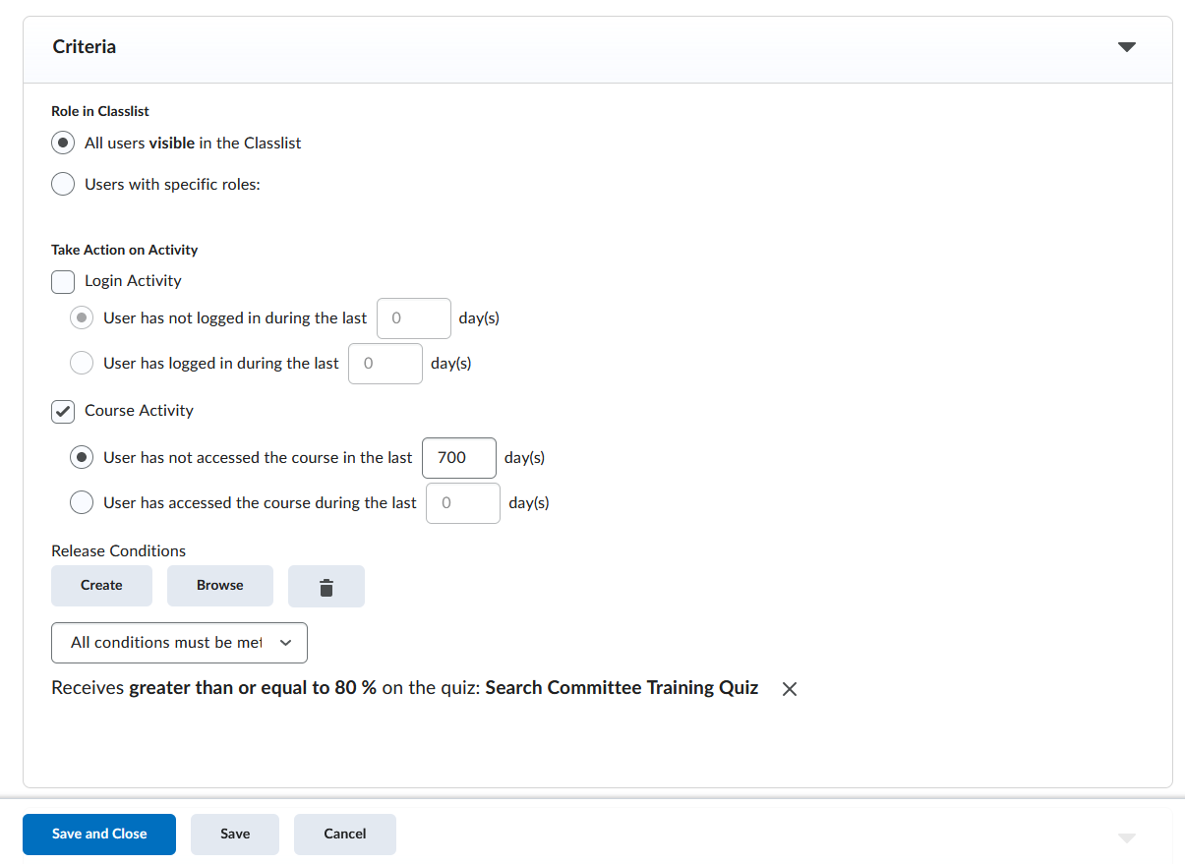The width and height of the screenshot is (1185, 864).
Task: Click the accessed course days field
Action: pos(463,503)
